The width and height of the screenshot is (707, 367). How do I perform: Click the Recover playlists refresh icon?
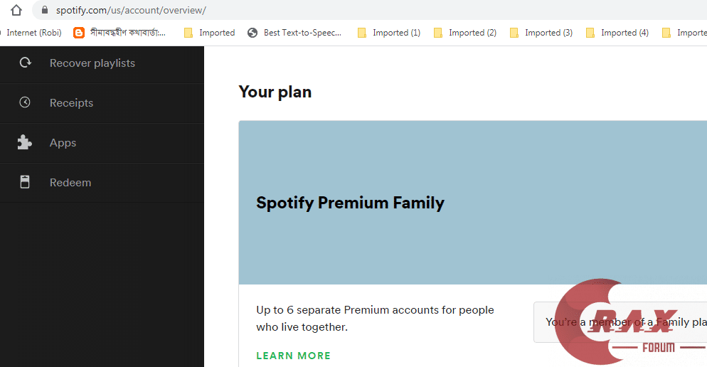pos(25,63)
